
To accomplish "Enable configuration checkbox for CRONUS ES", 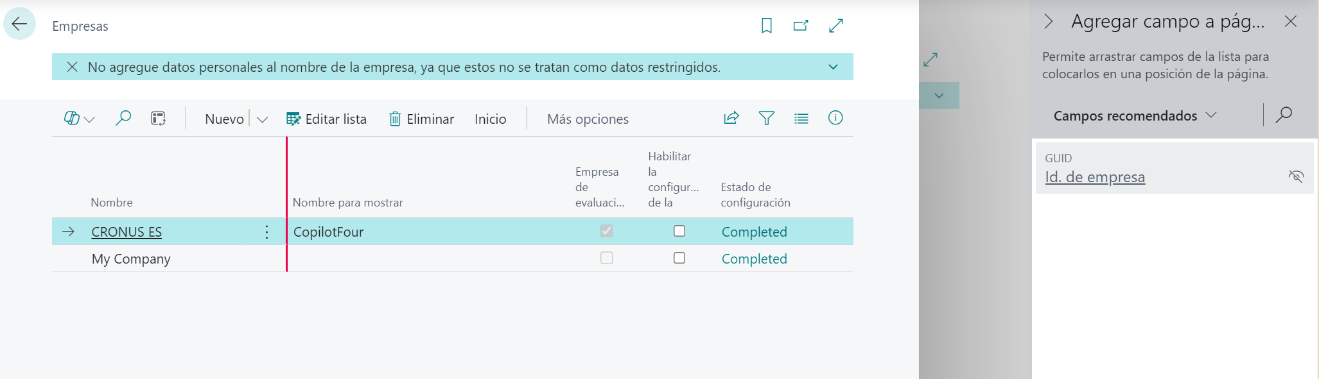I will tap(679, 231).
